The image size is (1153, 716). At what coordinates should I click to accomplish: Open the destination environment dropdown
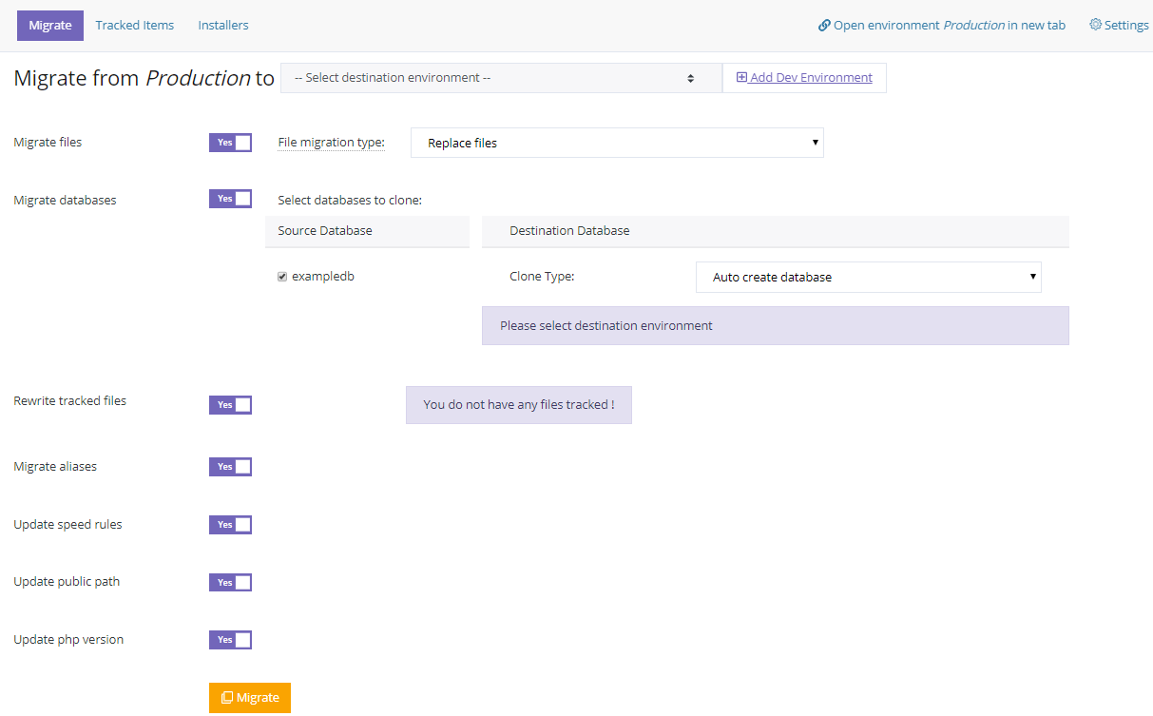click(500, 78)
